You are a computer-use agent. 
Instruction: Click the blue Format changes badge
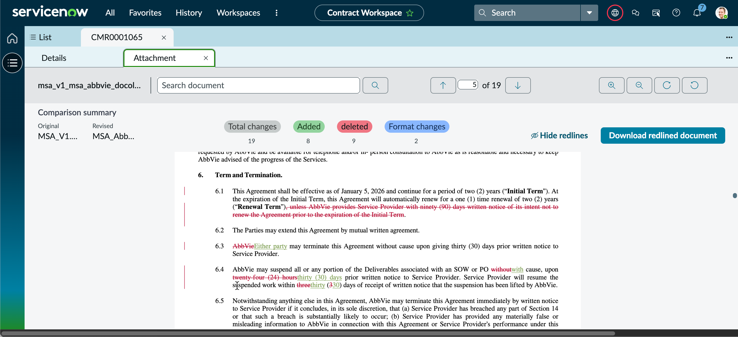click(417, 127)
